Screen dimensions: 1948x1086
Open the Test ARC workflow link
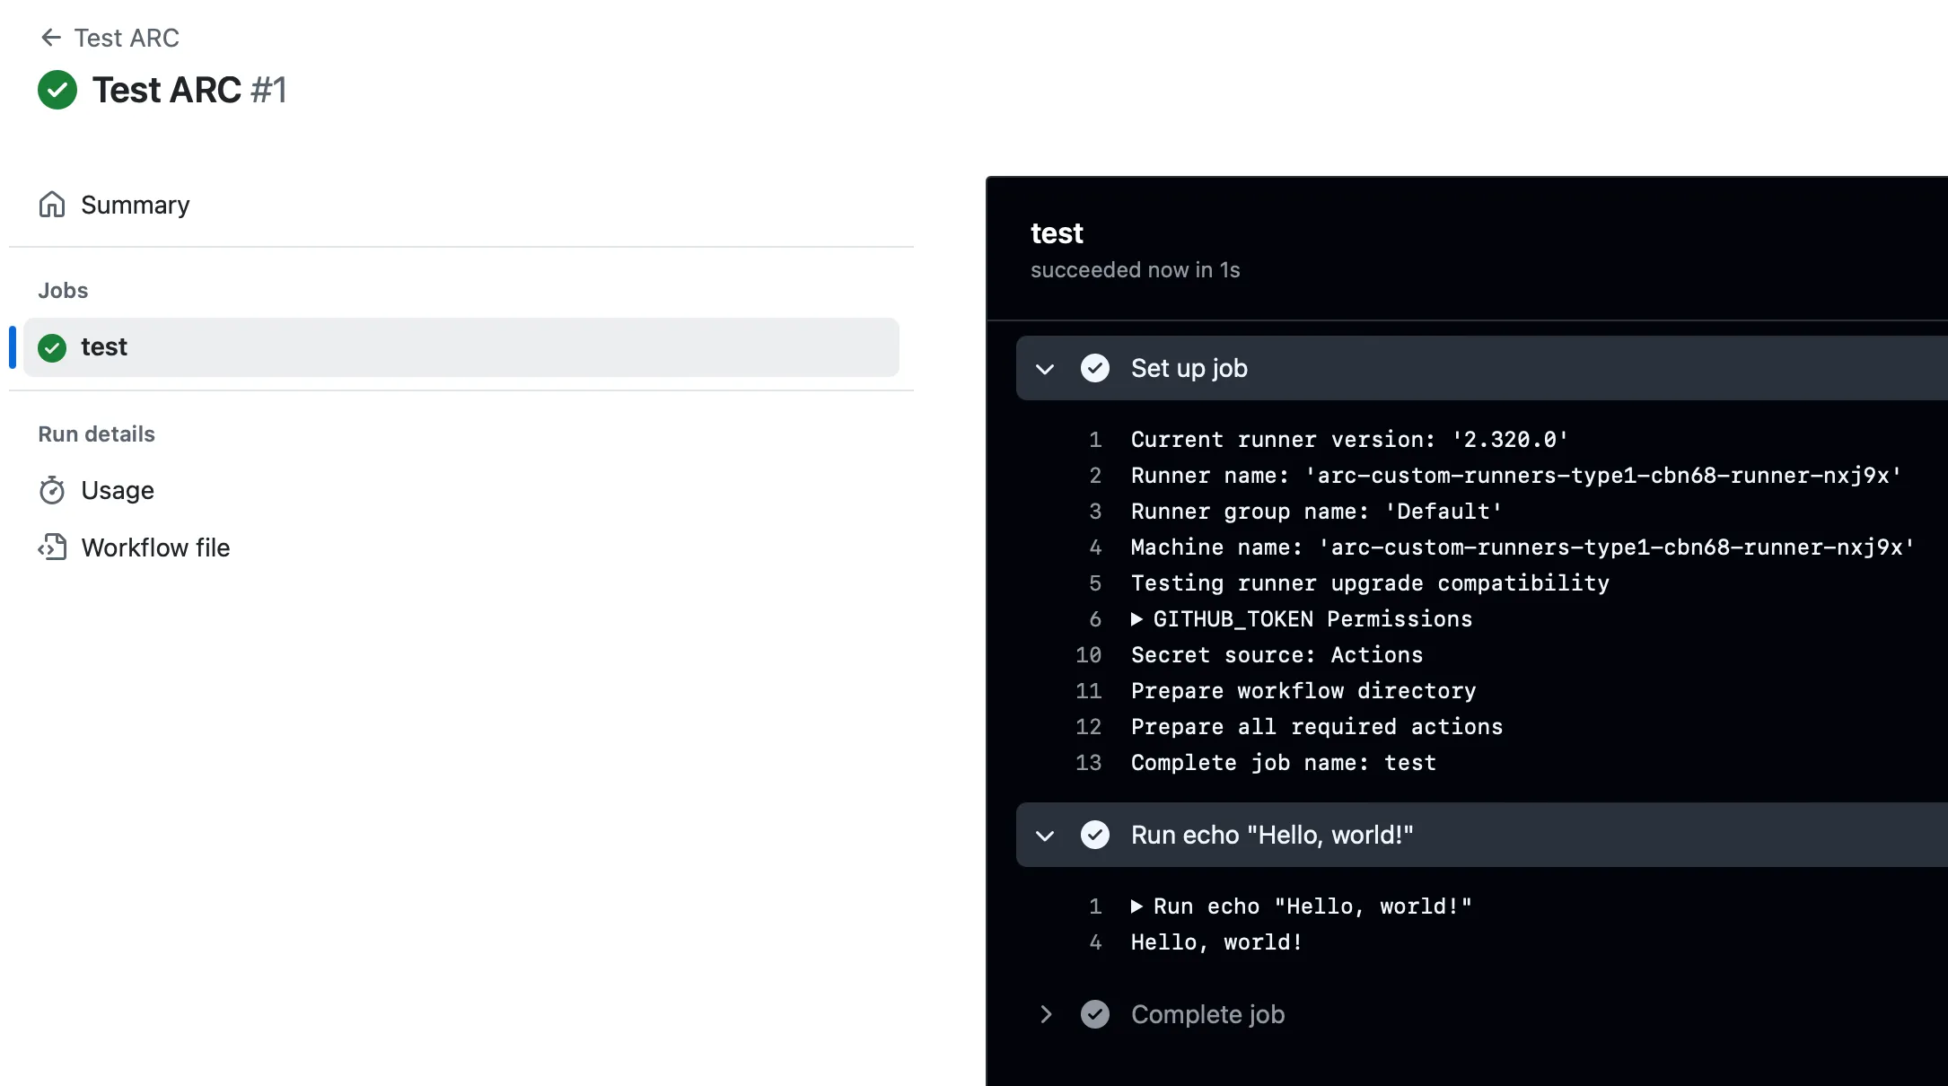pos(127,38)
